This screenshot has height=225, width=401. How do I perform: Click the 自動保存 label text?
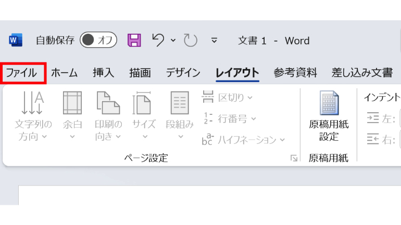55,40
